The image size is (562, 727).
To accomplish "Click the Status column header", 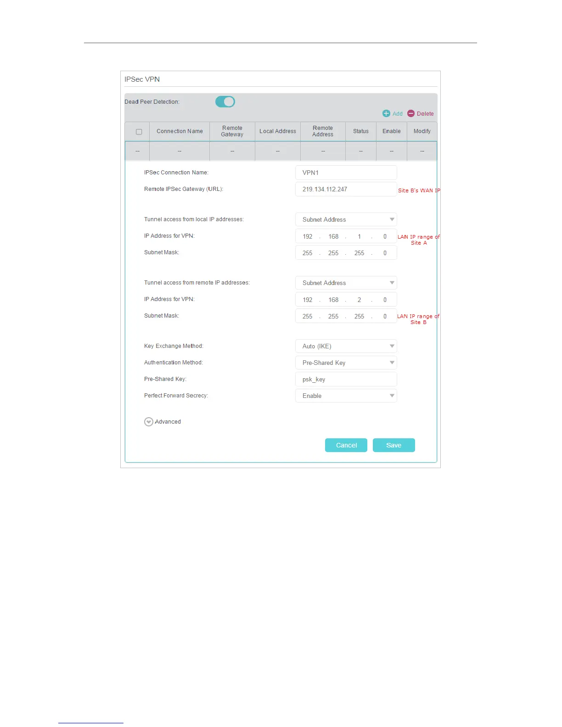I will tap(361, 131).
